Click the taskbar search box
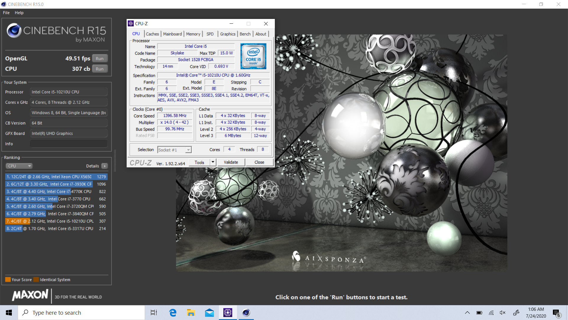The image size is (568, 320). click(81, 313)
